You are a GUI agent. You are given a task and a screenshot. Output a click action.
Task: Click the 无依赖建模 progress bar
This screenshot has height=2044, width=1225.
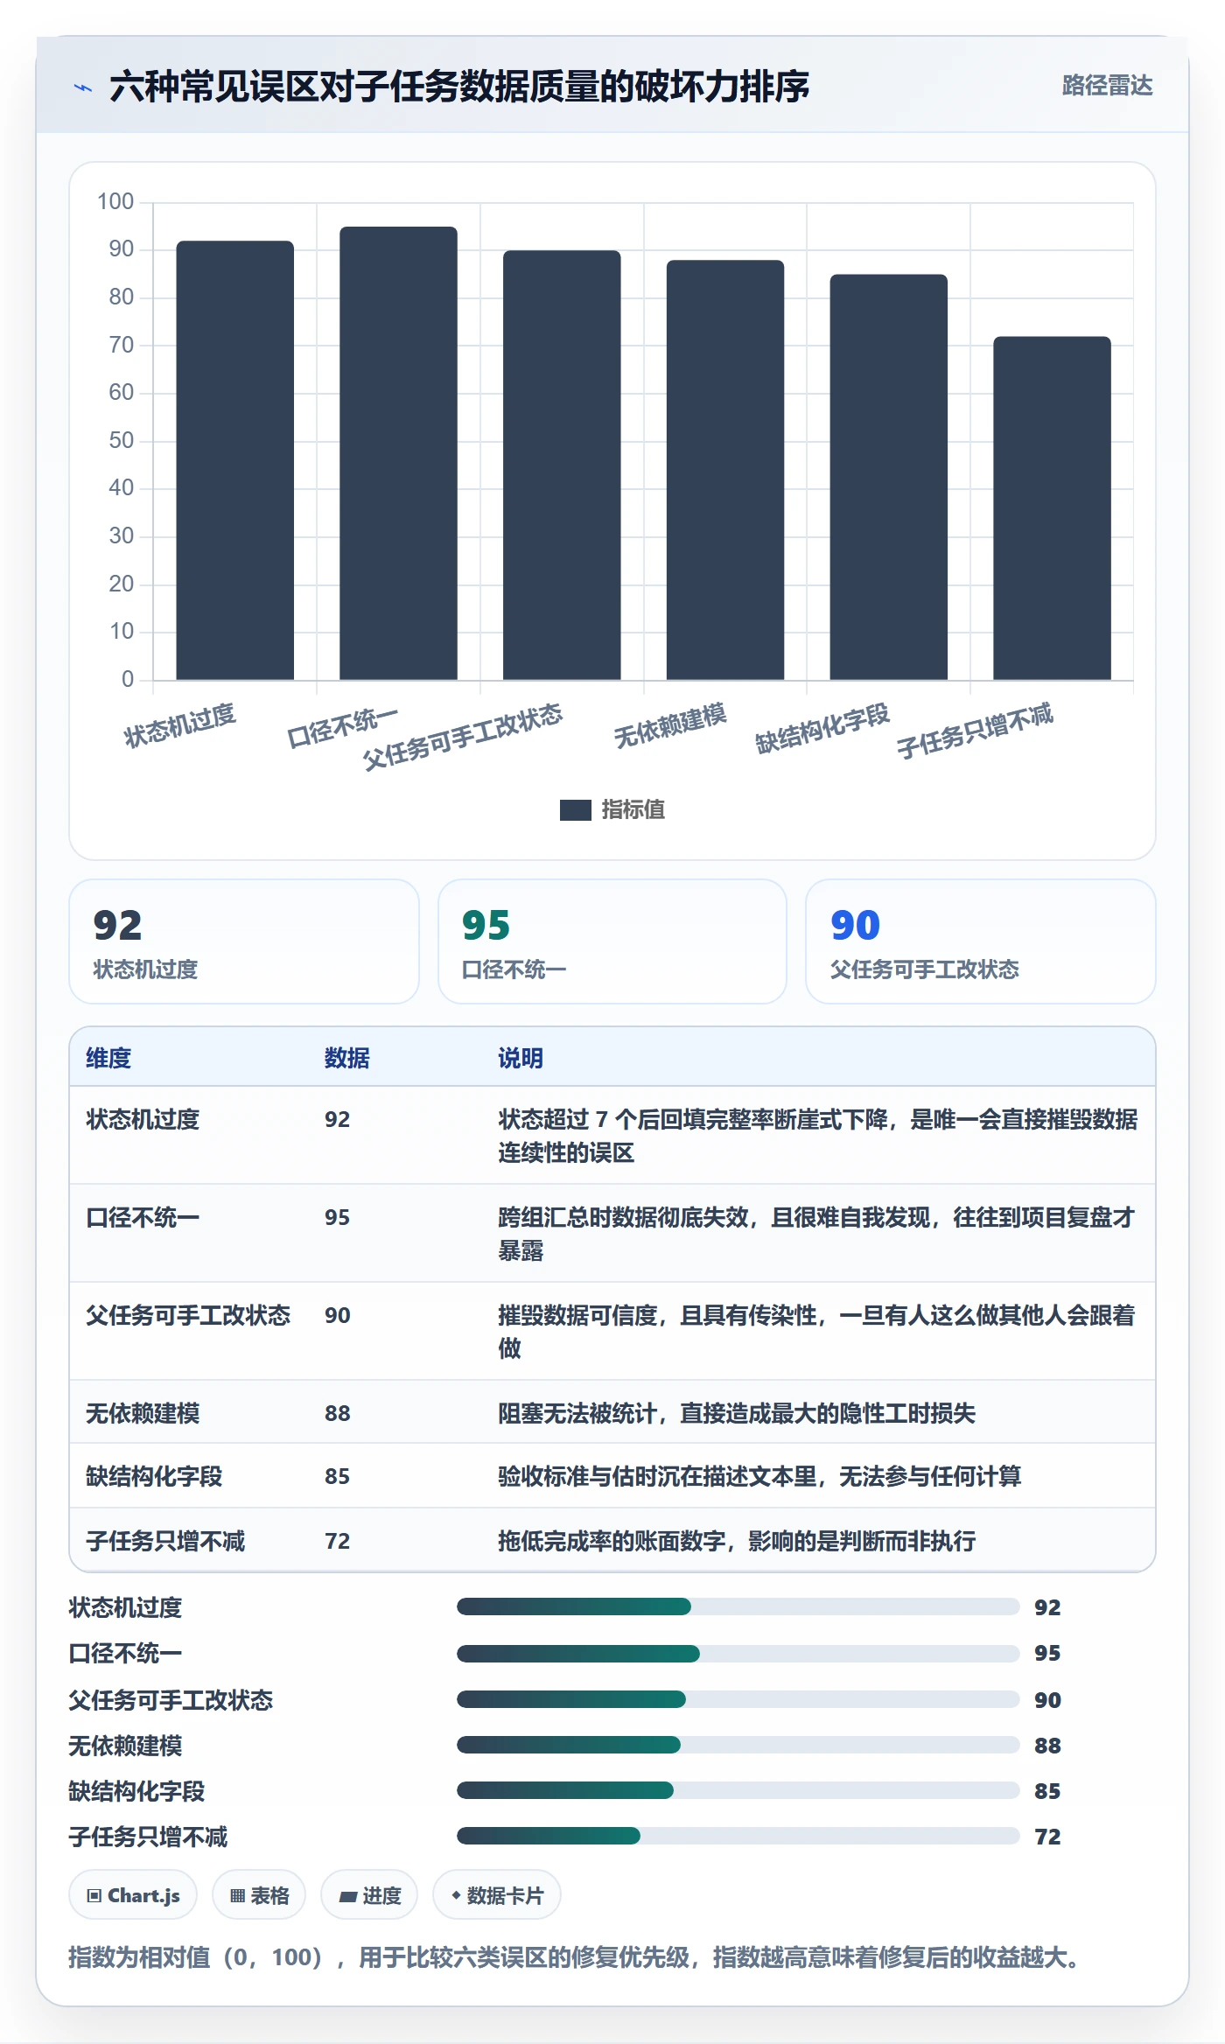pyautogui.click(x=738, y=1745)
